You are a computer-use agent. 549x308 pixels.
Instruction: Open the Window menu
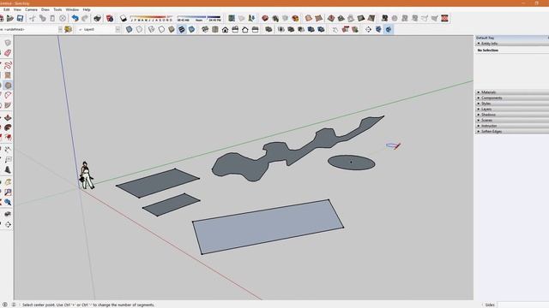point(72,9)
